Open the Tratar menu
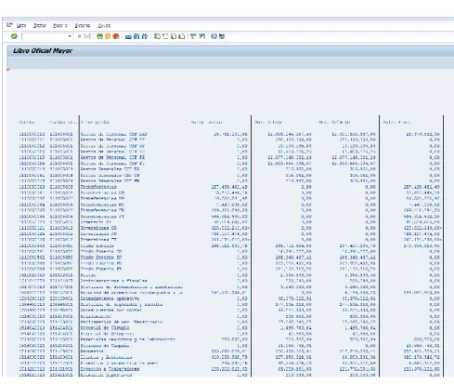The image size is (454, 384). click(x=40, y=25)
